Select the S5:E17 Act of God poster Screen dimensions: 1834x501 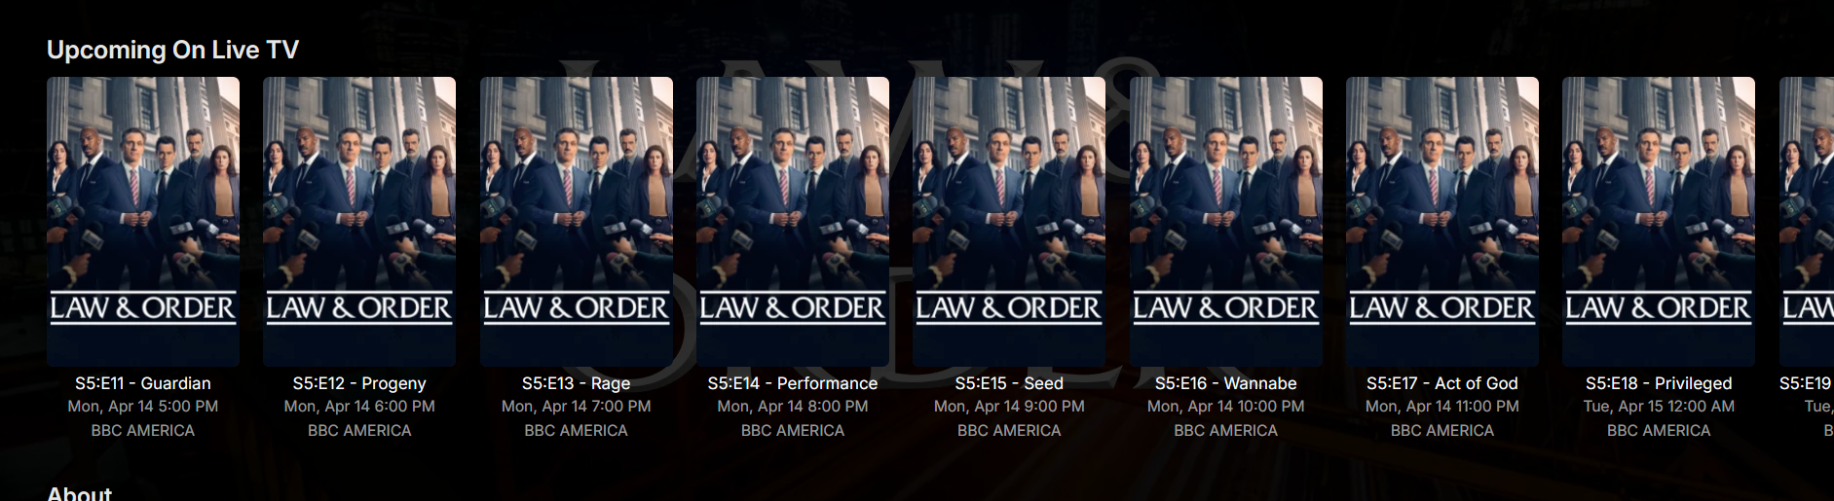pyautogui.click(x=1442, y=222)
